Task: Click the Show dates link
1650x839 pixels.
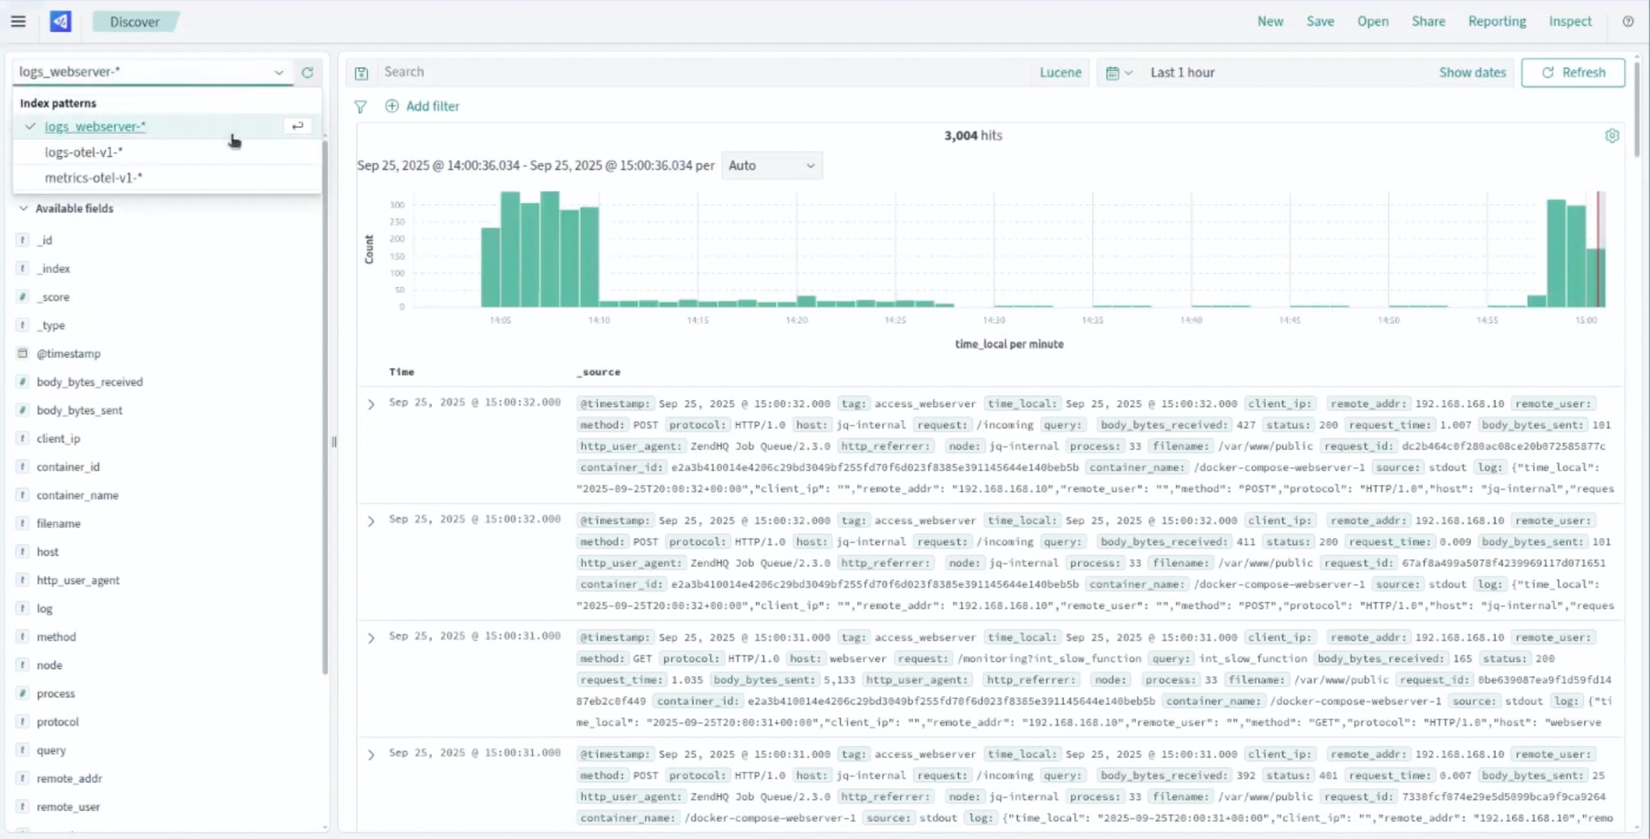Action: point(1472,73)
